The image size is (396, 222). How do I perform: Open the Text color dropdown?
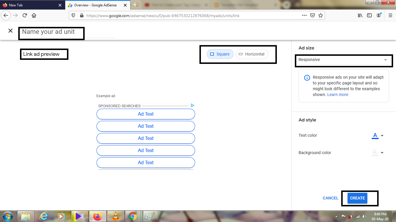pyautogui.click(x=382, y=136)
